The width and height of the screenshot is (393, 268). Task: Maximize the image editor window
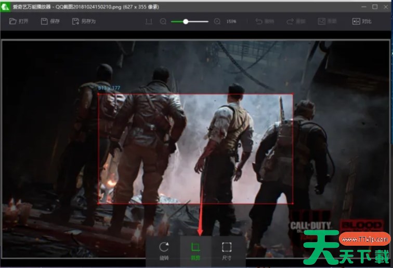(374, 7)
